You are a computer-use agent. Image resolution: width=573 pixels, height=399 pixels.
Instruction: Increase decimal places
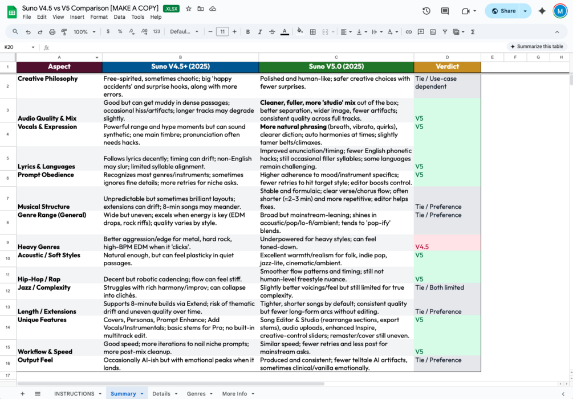tap(144, 32)
